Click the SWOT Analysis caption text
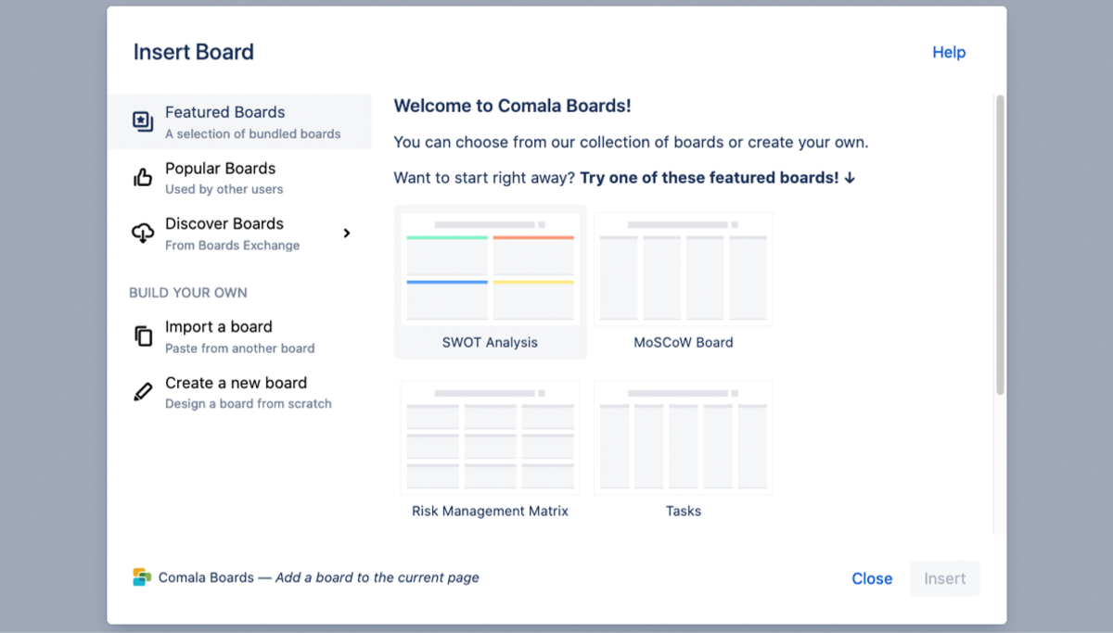Image resolution: width=1113 pixels, height=633 pixels. click(490, 343)
